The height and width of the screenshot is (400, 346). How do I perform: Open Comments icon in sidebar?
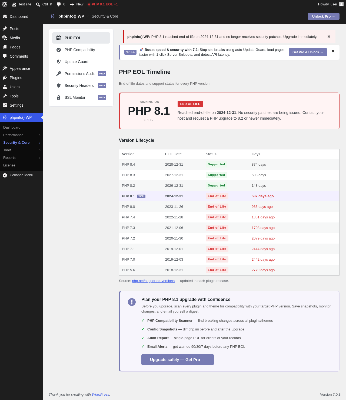click(5, 56)
